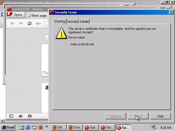The height and width of the screenshot is (131, 175).
Task: Click the notepad quick launch icon
Action: pos(22,127)
